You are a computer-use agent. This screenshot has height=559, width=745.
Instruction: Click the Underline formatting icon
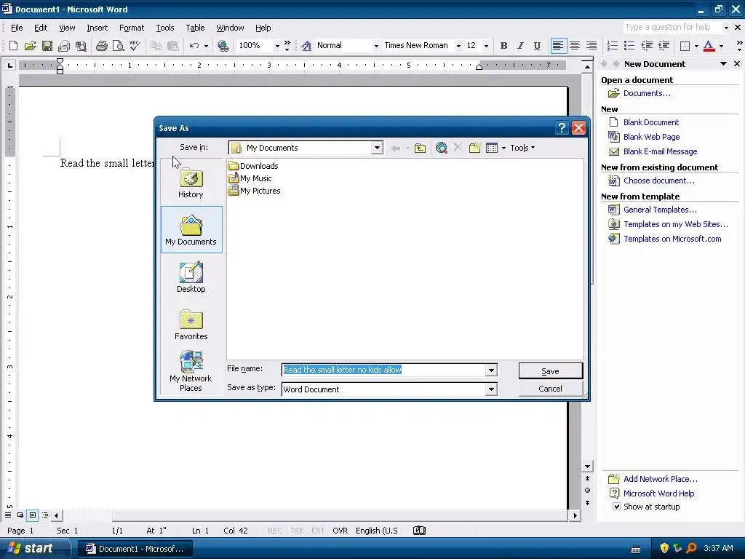pos(537,46)
